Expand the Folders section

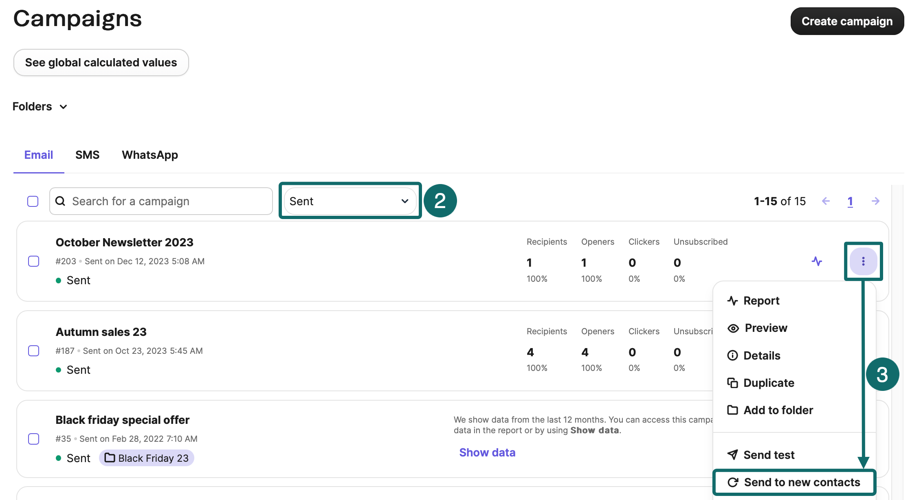click(40, 107)
